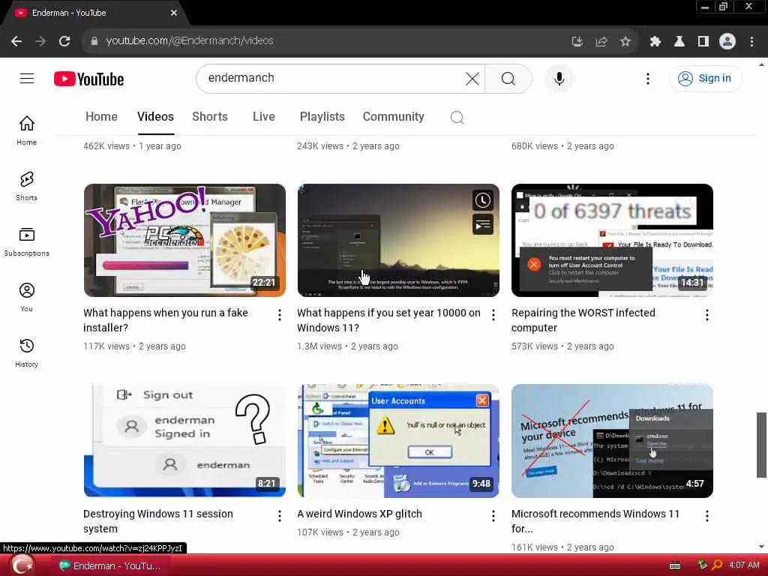Image resolution: width=768 pixels, height=576 pixels.
Task: Open options for Microsoft recommends video
Action: (706, 516)
